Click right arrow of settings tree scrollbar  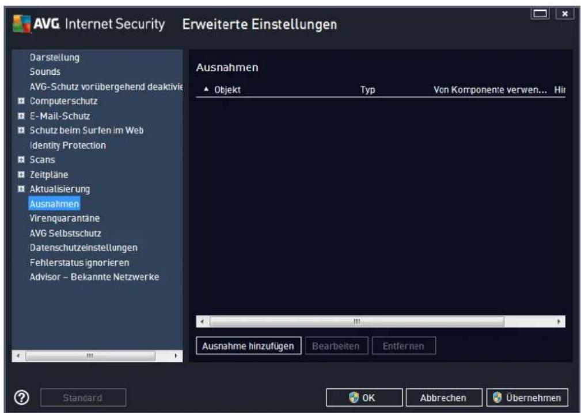click(x=176, y=356)
